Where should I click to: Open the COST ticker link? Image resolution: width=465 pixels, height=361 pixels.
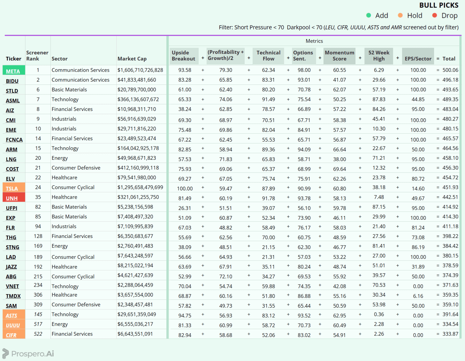click(x=12, y=169)
